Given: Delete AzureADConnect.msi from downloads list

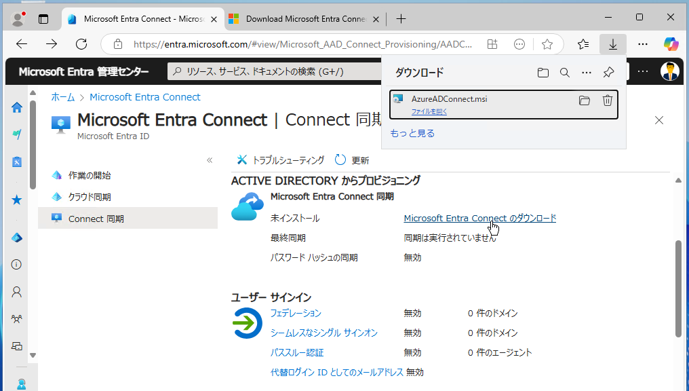Looking at the screenshot, I should pos(607,100).
